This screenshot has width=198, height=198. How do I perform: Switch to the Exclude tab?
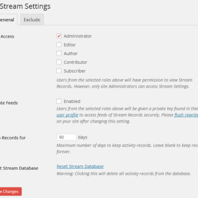[x=32, y=20]
